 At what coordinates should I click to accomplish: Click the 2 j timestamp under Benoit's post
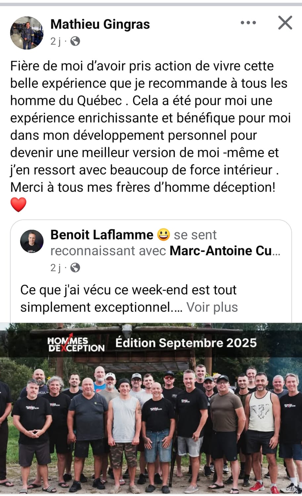click(56, 268)
